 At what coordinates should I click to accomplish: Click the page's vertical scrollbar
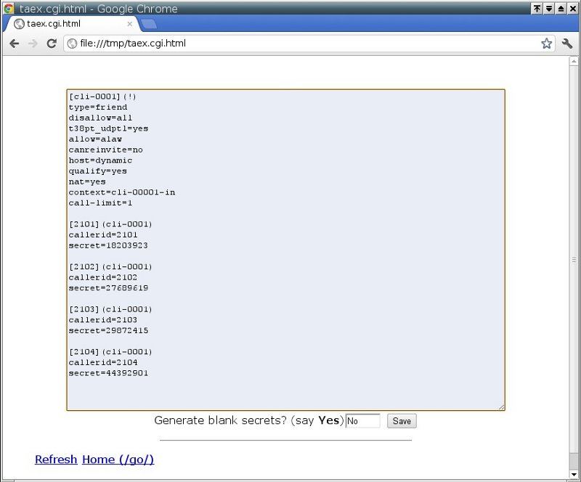click(574, 259)
